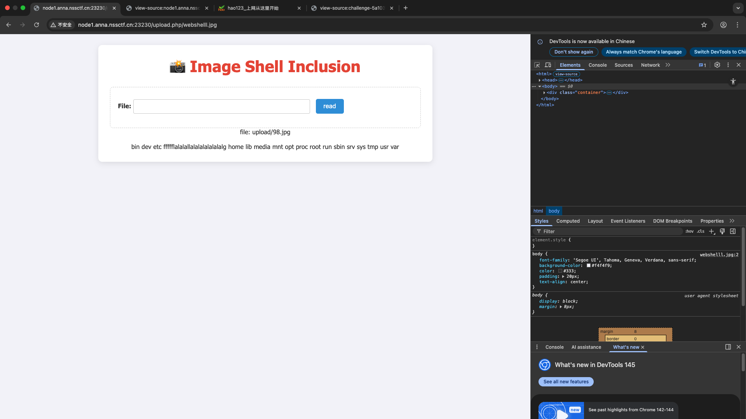
Task: Open the webshelll.jpg:2 source link
Action: point(719,255)
